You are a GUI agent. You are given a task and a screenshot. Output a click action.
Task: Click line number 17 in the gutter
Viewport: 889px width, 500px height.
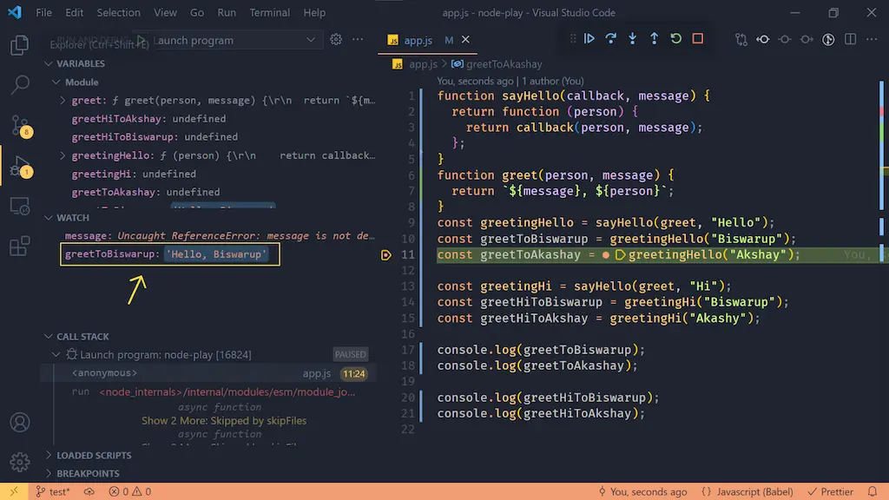click(x=408, y=350)
